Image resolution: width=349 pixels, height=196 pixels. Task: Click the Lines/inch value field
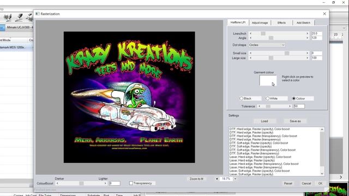click(317, 33)
